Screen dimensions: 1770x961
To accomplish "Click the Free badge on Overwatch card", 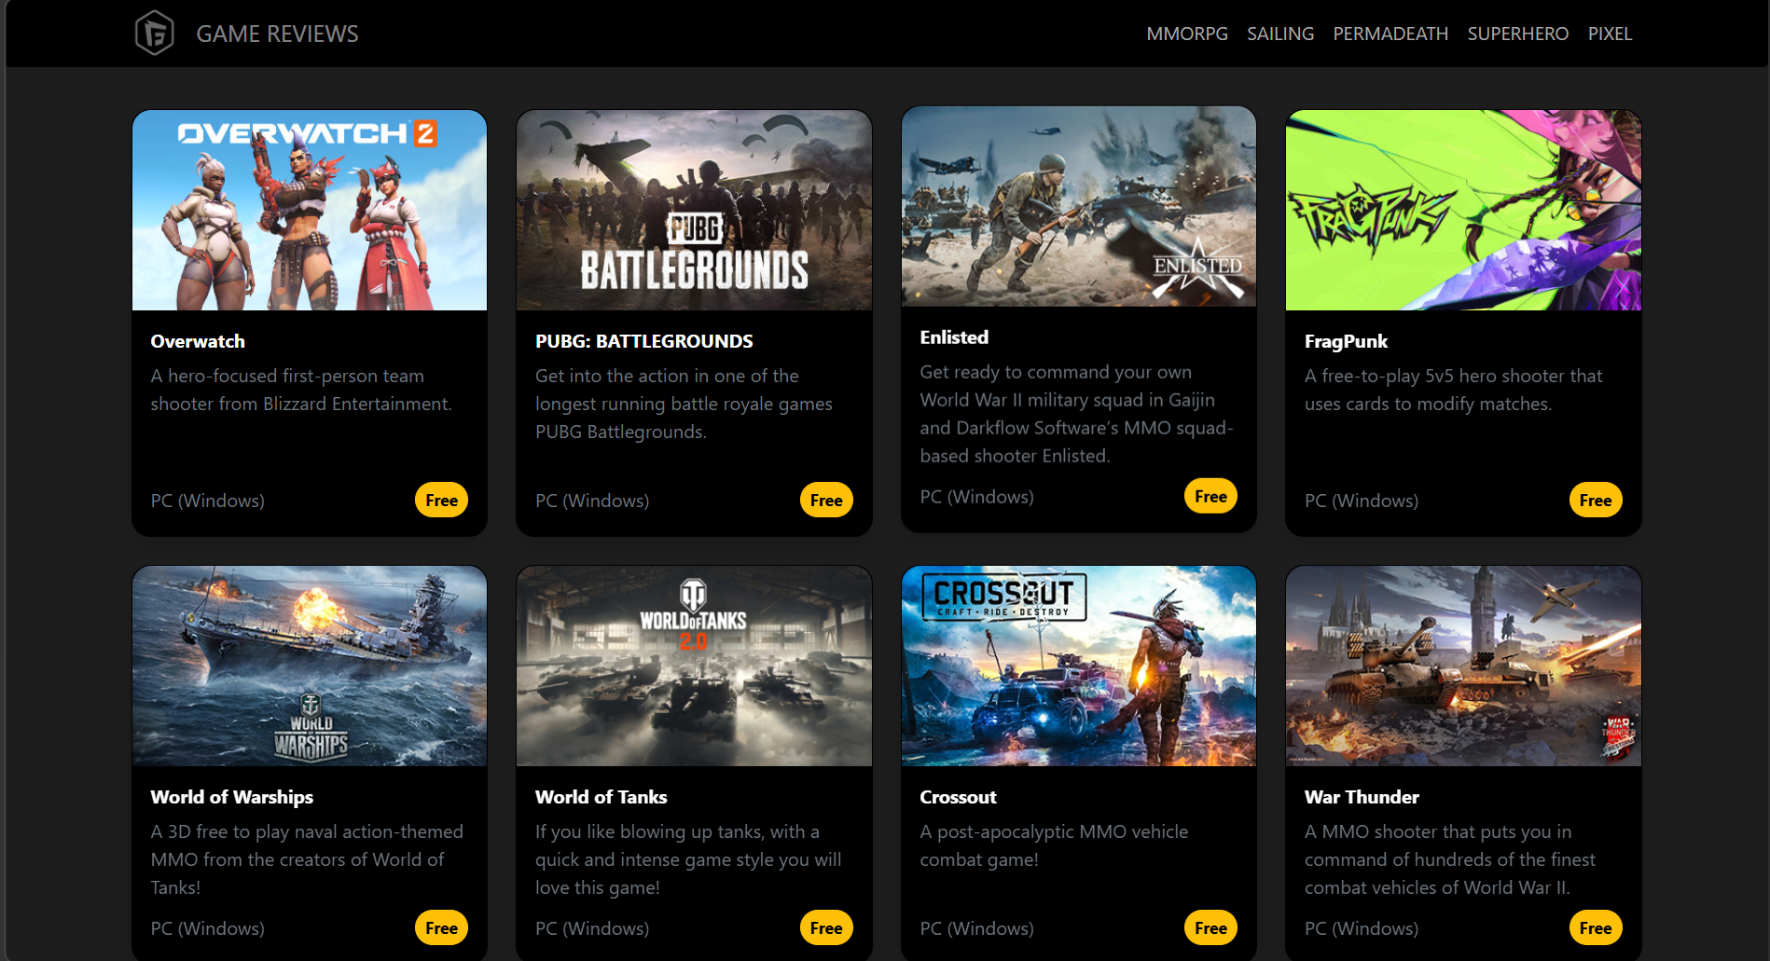I will tap(441, 501).
